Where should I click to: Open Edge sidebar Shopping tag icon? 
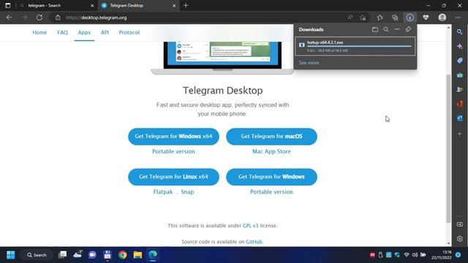pyautogui.click(x=460, y=61)
